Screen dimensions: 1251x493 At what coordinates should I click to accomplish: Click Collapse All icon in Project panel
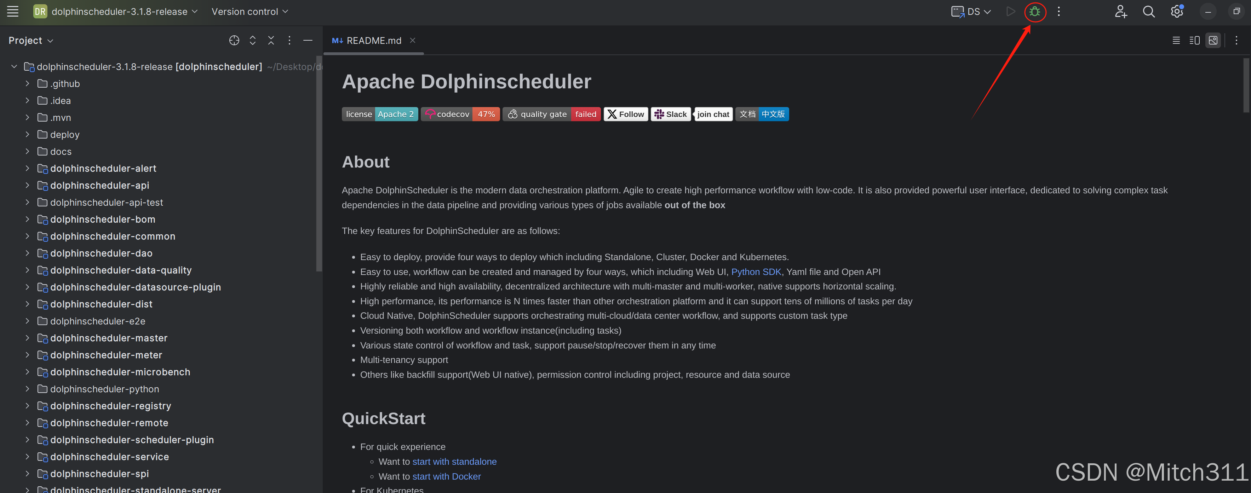tap(271, 41)
